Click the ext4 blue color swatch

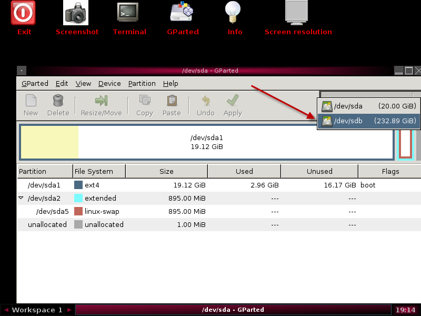[x=78, y=185]
